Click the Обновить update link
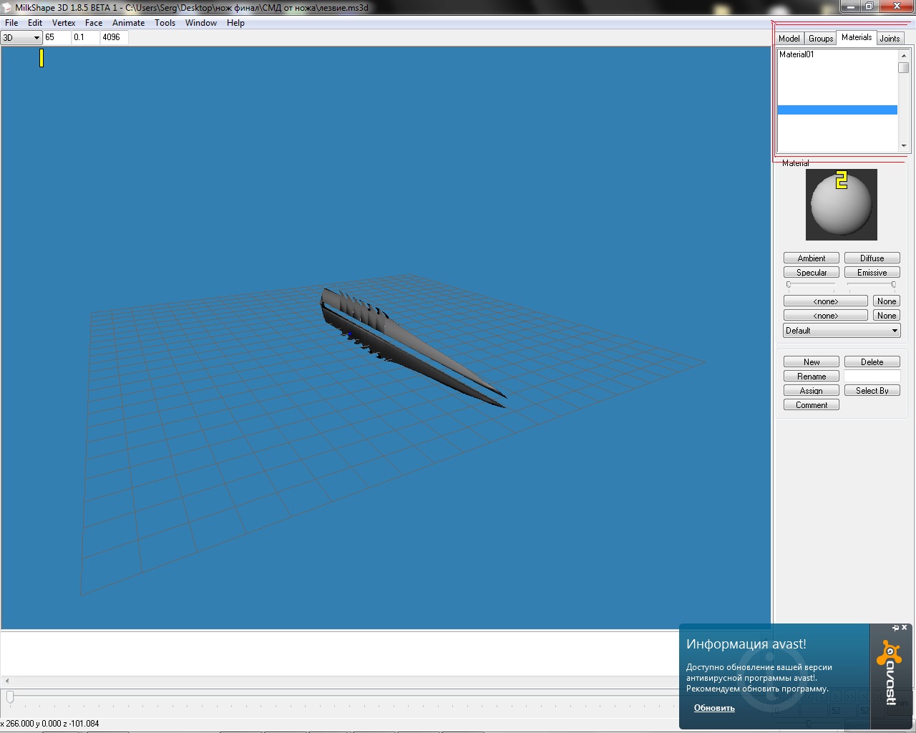916x733 pixels. point(714,708)
